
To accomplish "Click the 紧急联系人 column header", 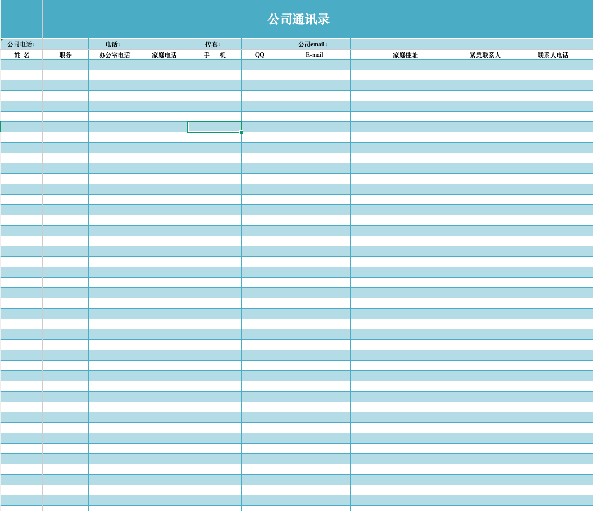I will tap(485, 55).
